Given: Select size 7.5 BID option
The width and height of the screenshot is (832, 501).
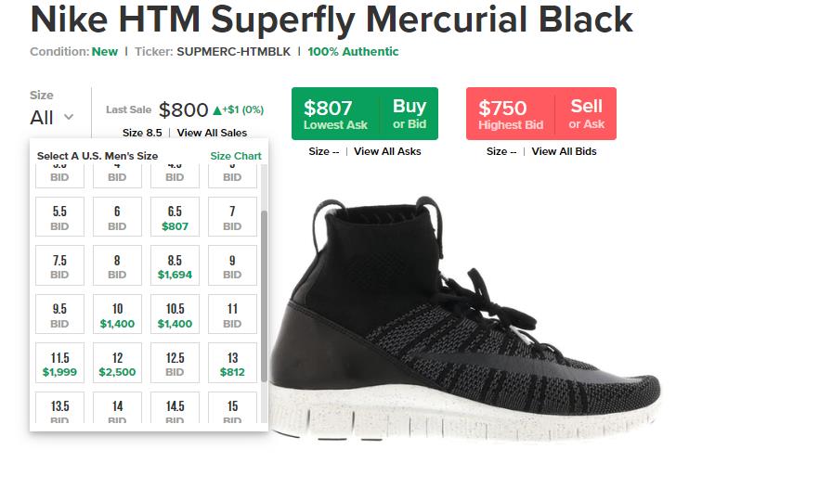Looking at the screenshot, I should [x=59, y=267].
